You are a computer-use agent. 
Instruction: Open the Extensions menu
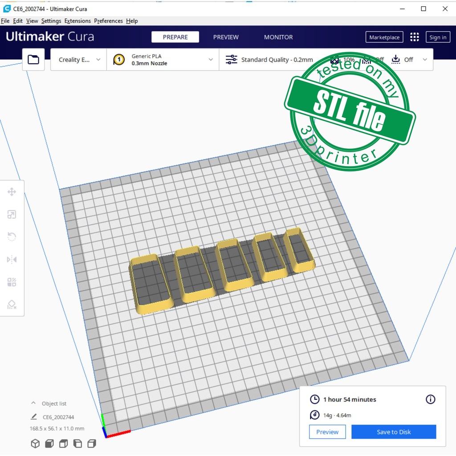point(77,21)
